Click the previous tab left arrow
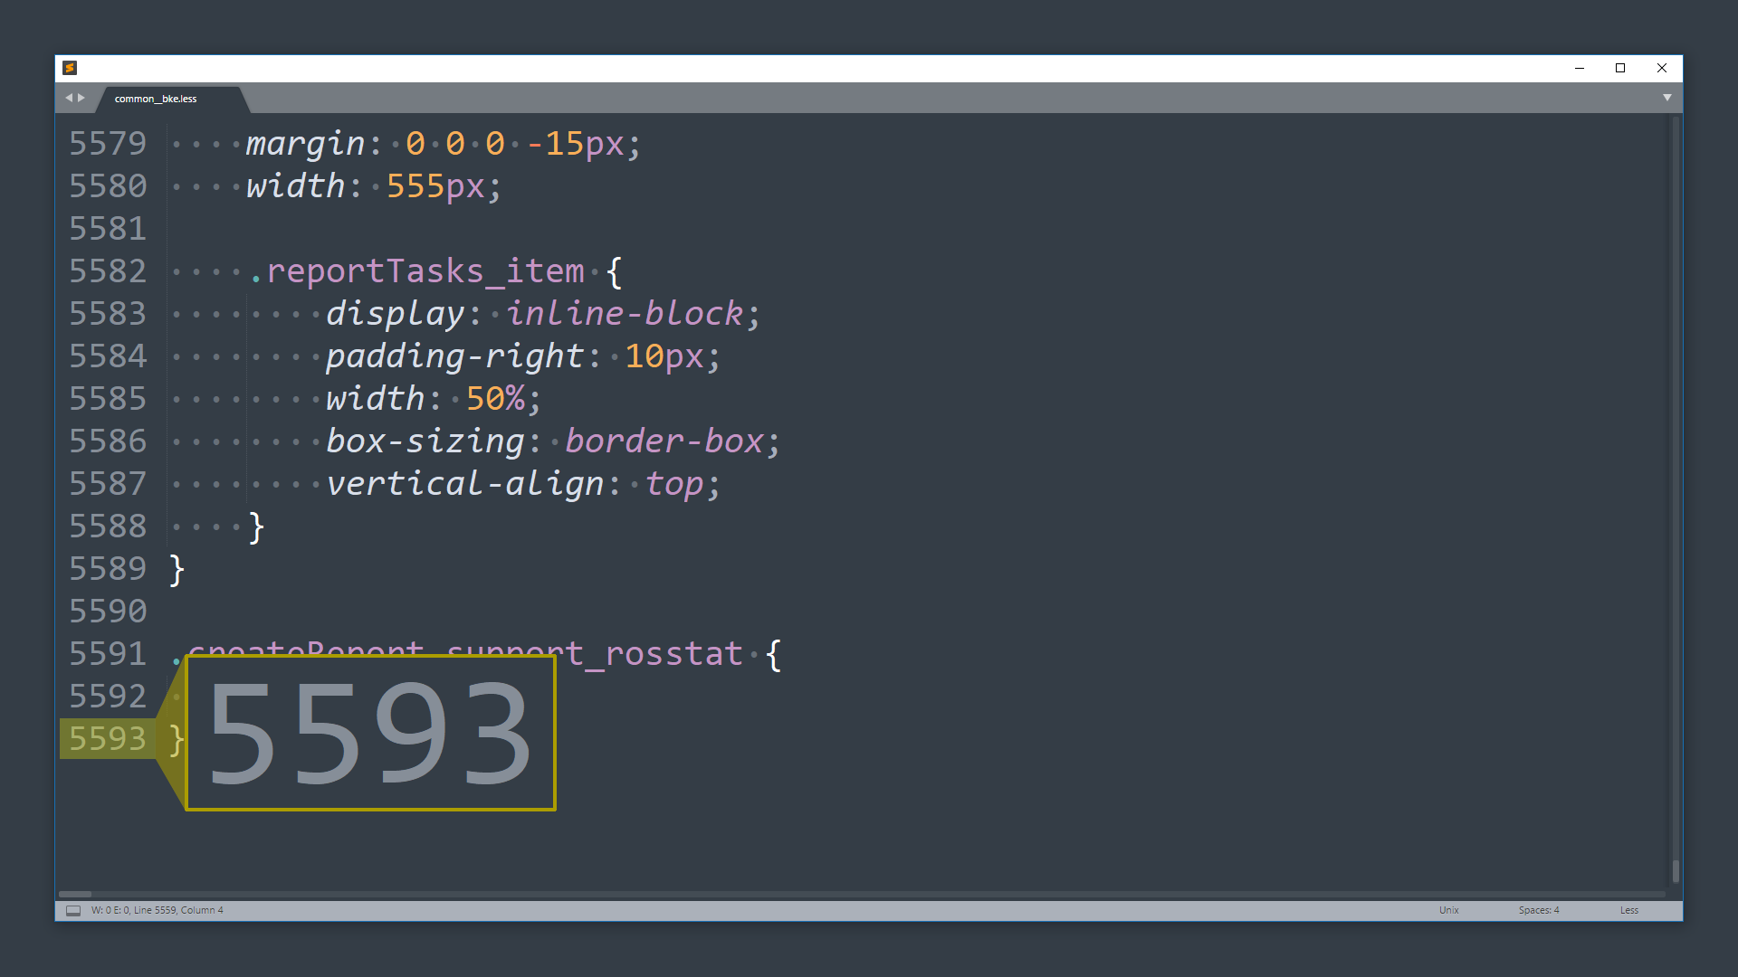Image resolution: width=1738 pixels, height=977 pixels. (x=68, y=98)
